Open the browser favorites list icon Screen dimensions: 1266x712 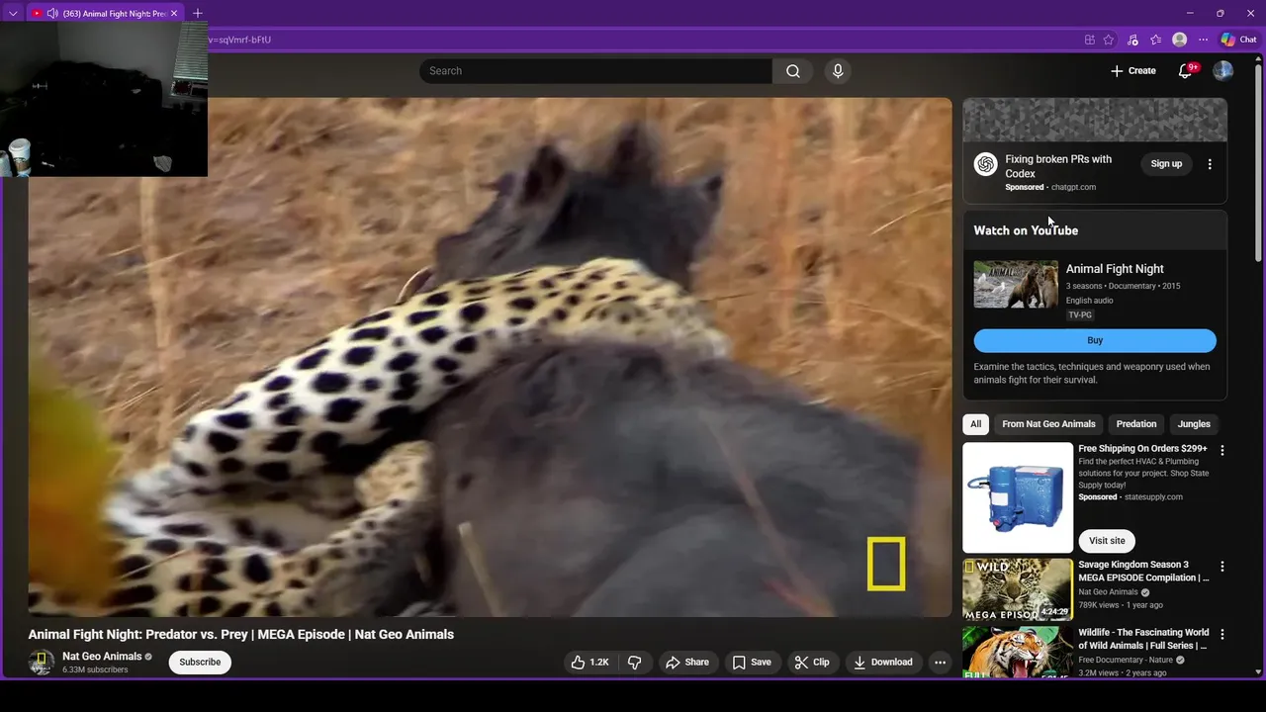[1155, 40]
